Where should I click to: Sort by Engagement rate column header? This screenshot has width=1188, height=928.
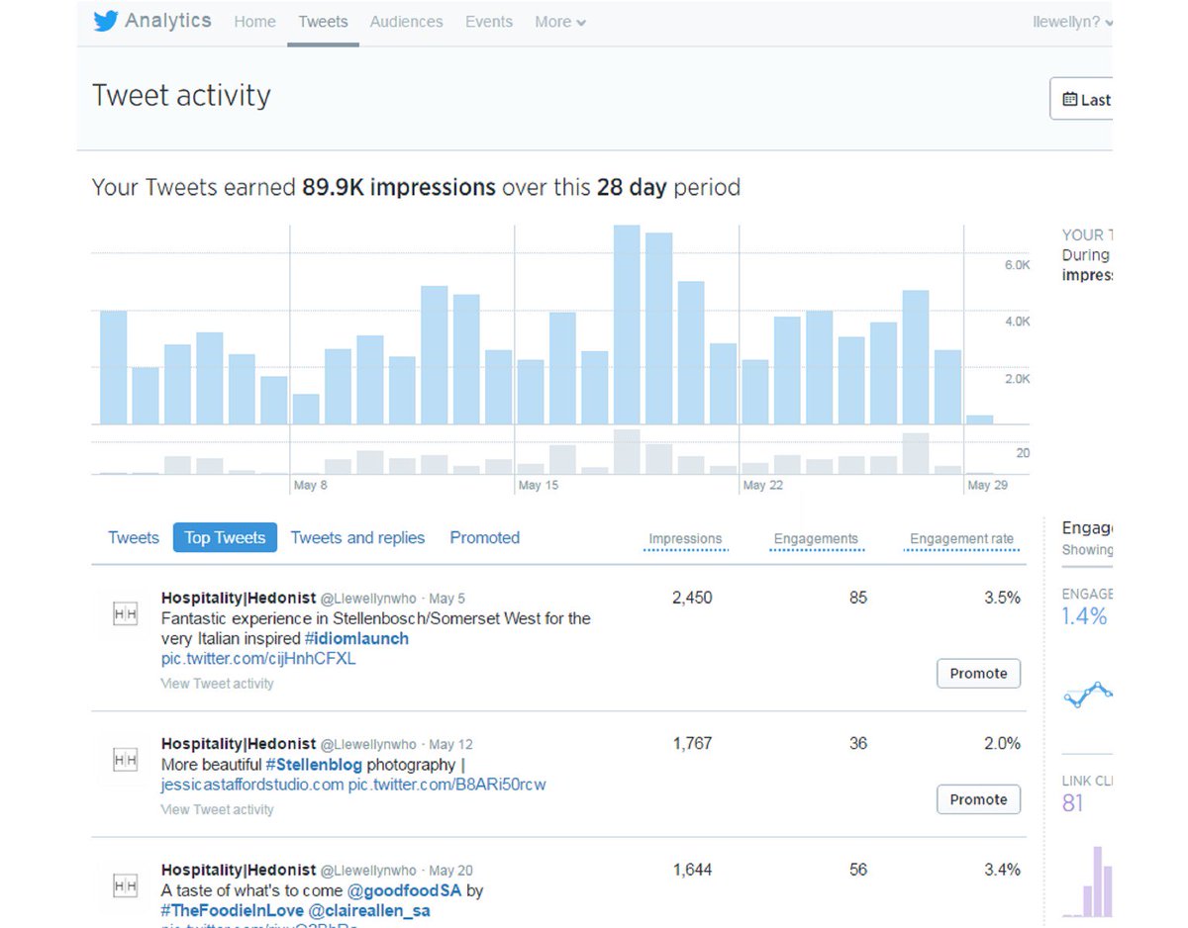point(961,539)
